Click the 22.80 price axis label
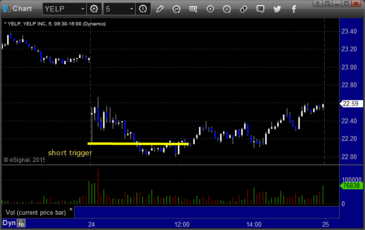The image size is (365, 230). 349,85
